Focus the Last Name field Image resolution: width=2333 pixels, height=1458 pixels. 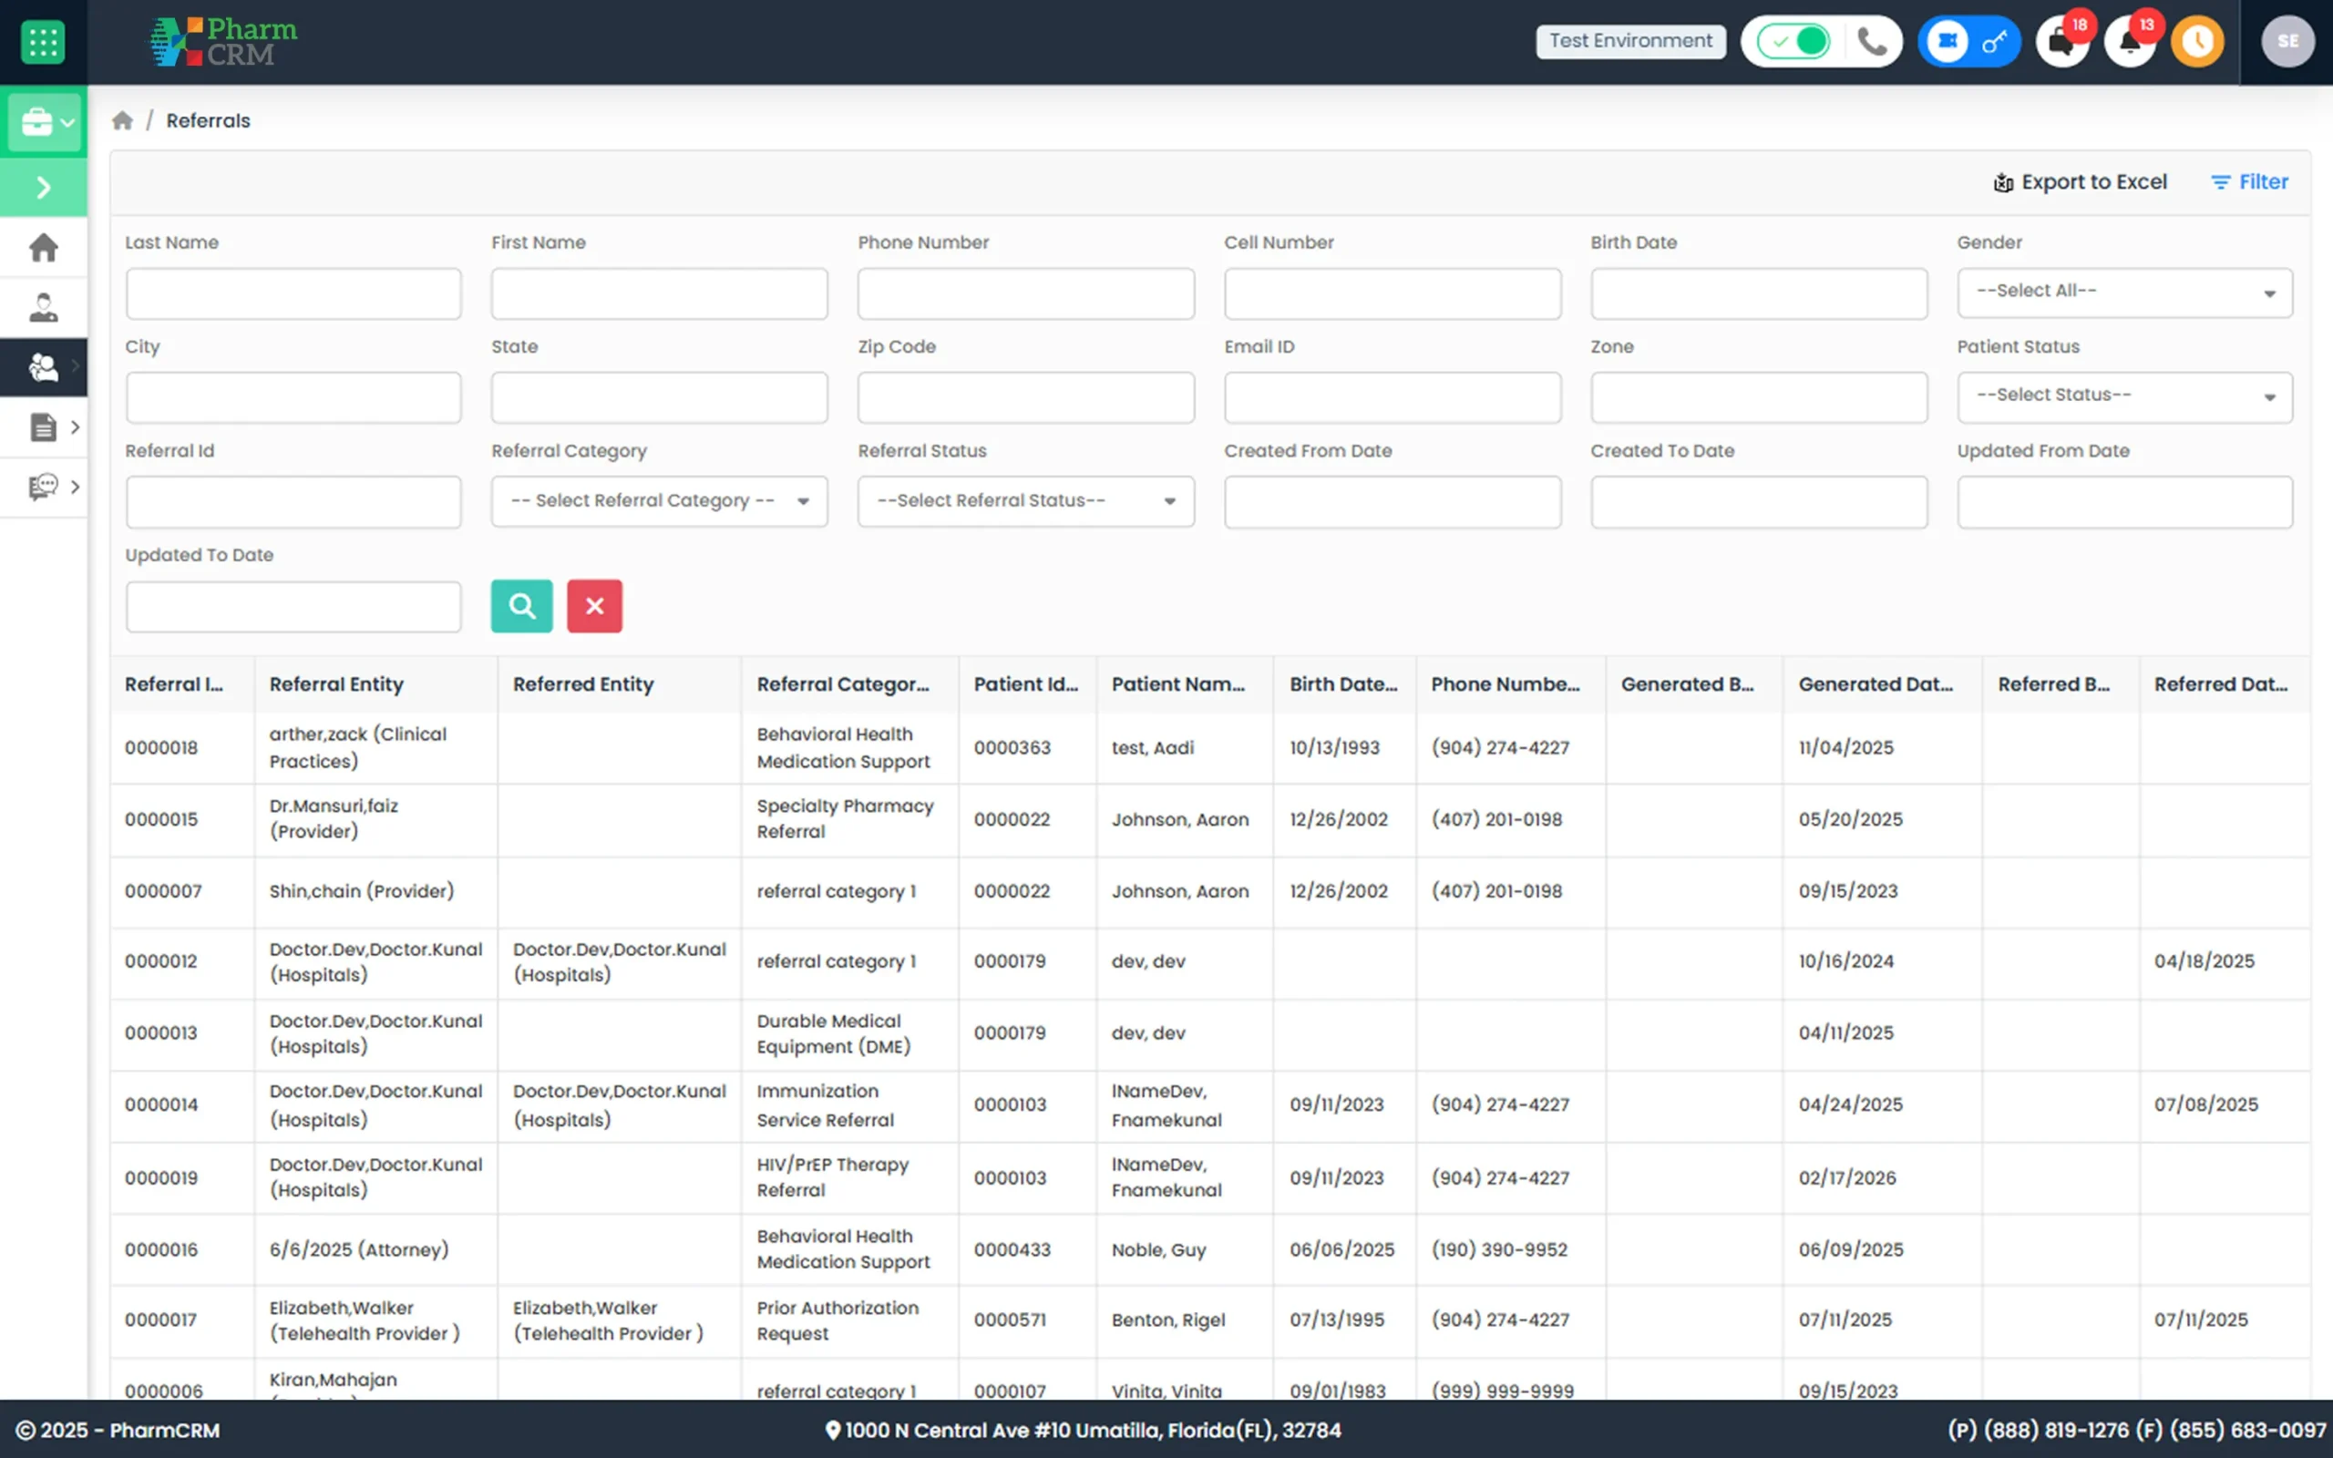click(x=293, y=293)
